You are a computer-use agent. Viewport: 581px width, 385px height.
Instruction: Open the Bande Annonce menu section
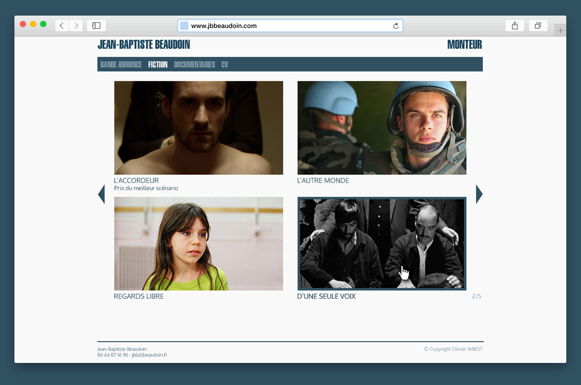(121, 65)
